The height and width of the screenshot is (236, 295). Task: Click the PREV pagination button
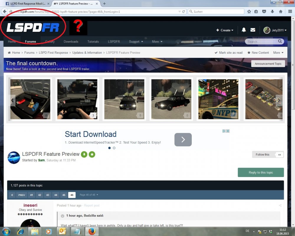(22, 195)
